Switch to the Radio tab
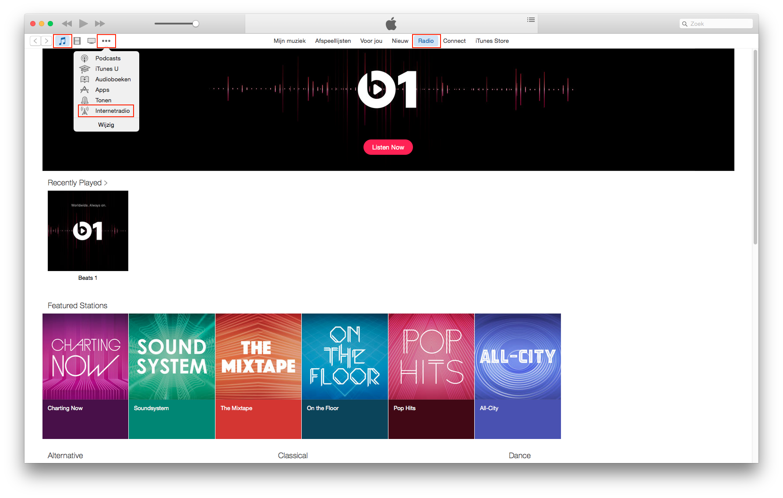Image resolution: width=783 pixels, height=498 pixels. point(426,41)
